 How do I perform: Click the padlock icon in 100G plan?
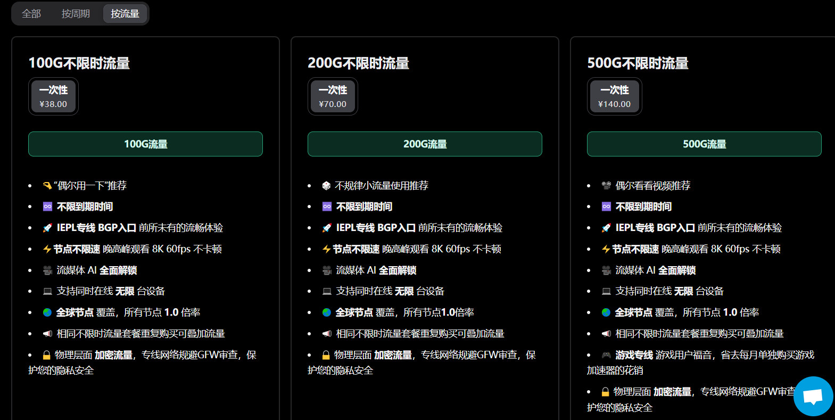[47, 355]
